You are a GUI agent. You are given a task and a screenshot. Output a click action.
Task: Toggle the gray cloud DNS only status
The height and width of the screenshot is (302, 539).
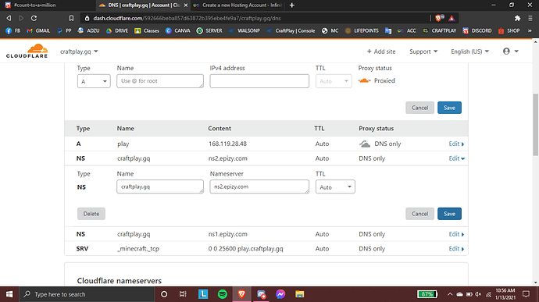365,144
